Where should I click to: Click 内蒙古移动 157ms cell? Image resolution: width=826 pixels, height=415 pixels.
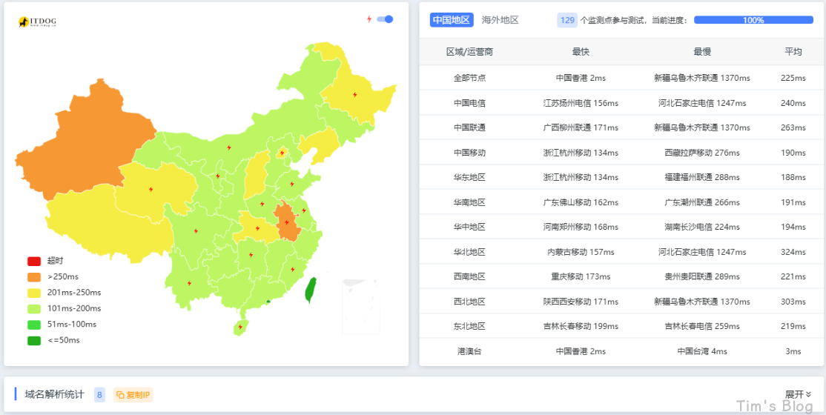[x=581, y=252]
